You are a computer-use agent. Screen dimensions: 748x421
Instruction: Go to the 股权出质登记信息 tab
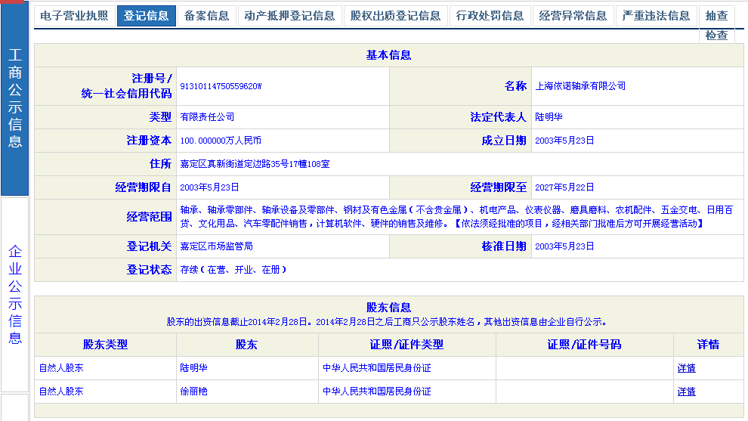coord(395,16)
